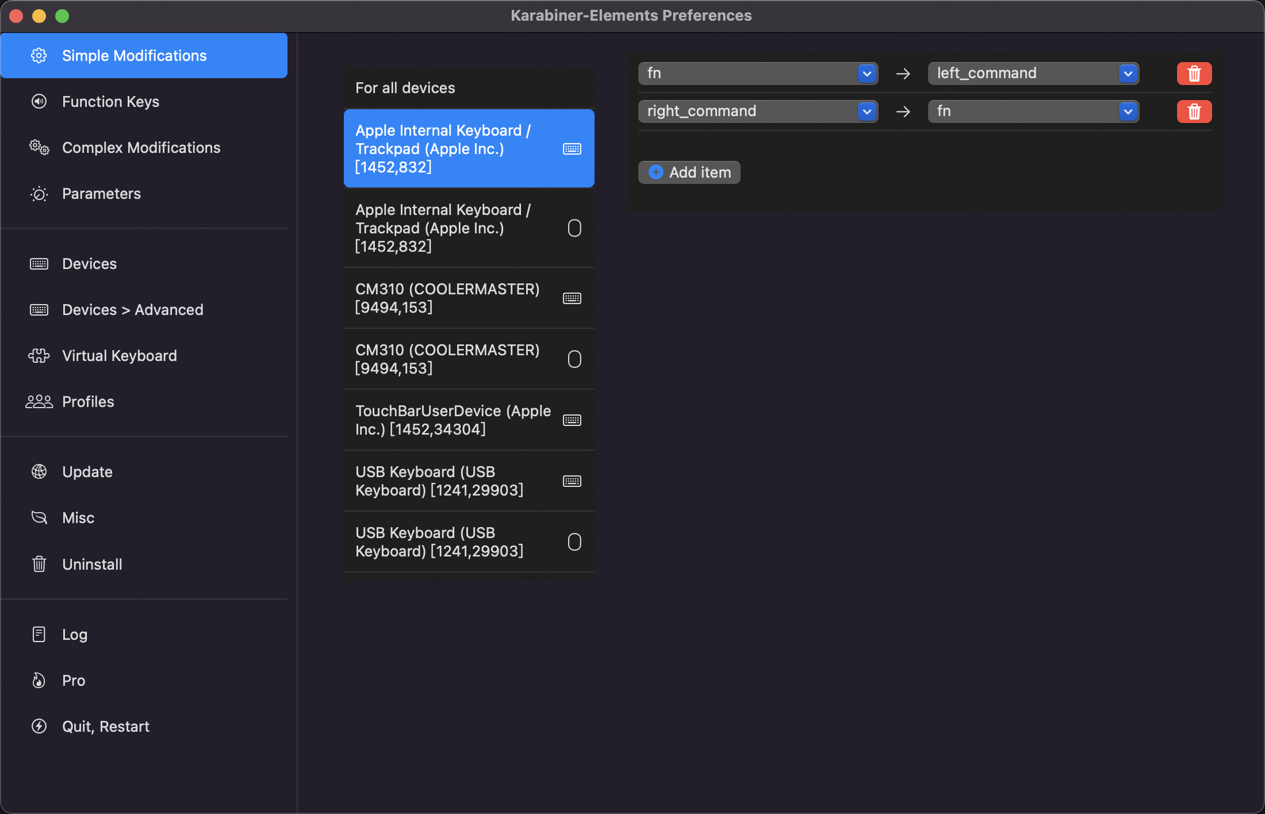
Task: Select TouchBarUserDevice (Apple Inc.) entry
Action: click(x=469, y=420)
